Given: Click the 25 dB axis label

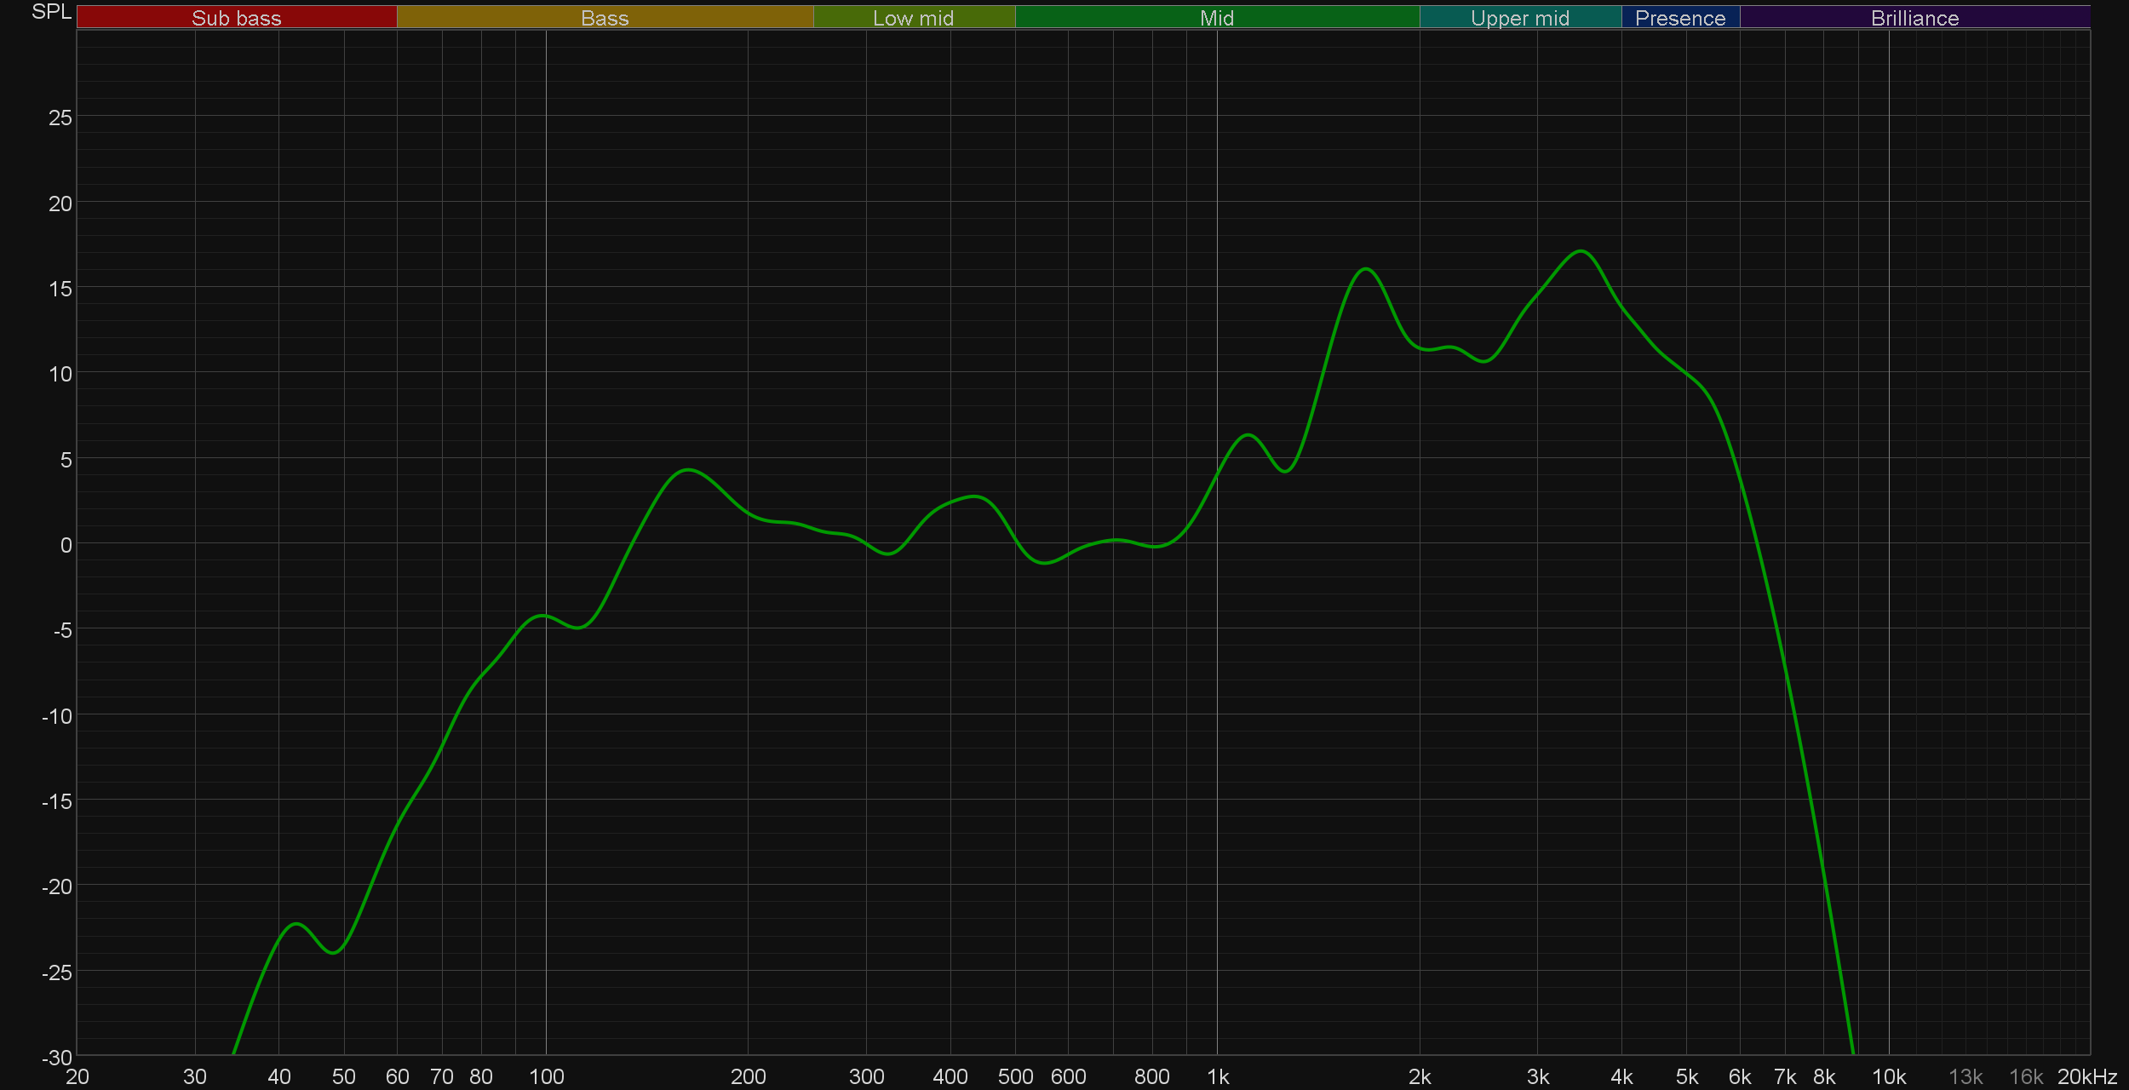Looking at the screenshot, I should coord(60,118).
